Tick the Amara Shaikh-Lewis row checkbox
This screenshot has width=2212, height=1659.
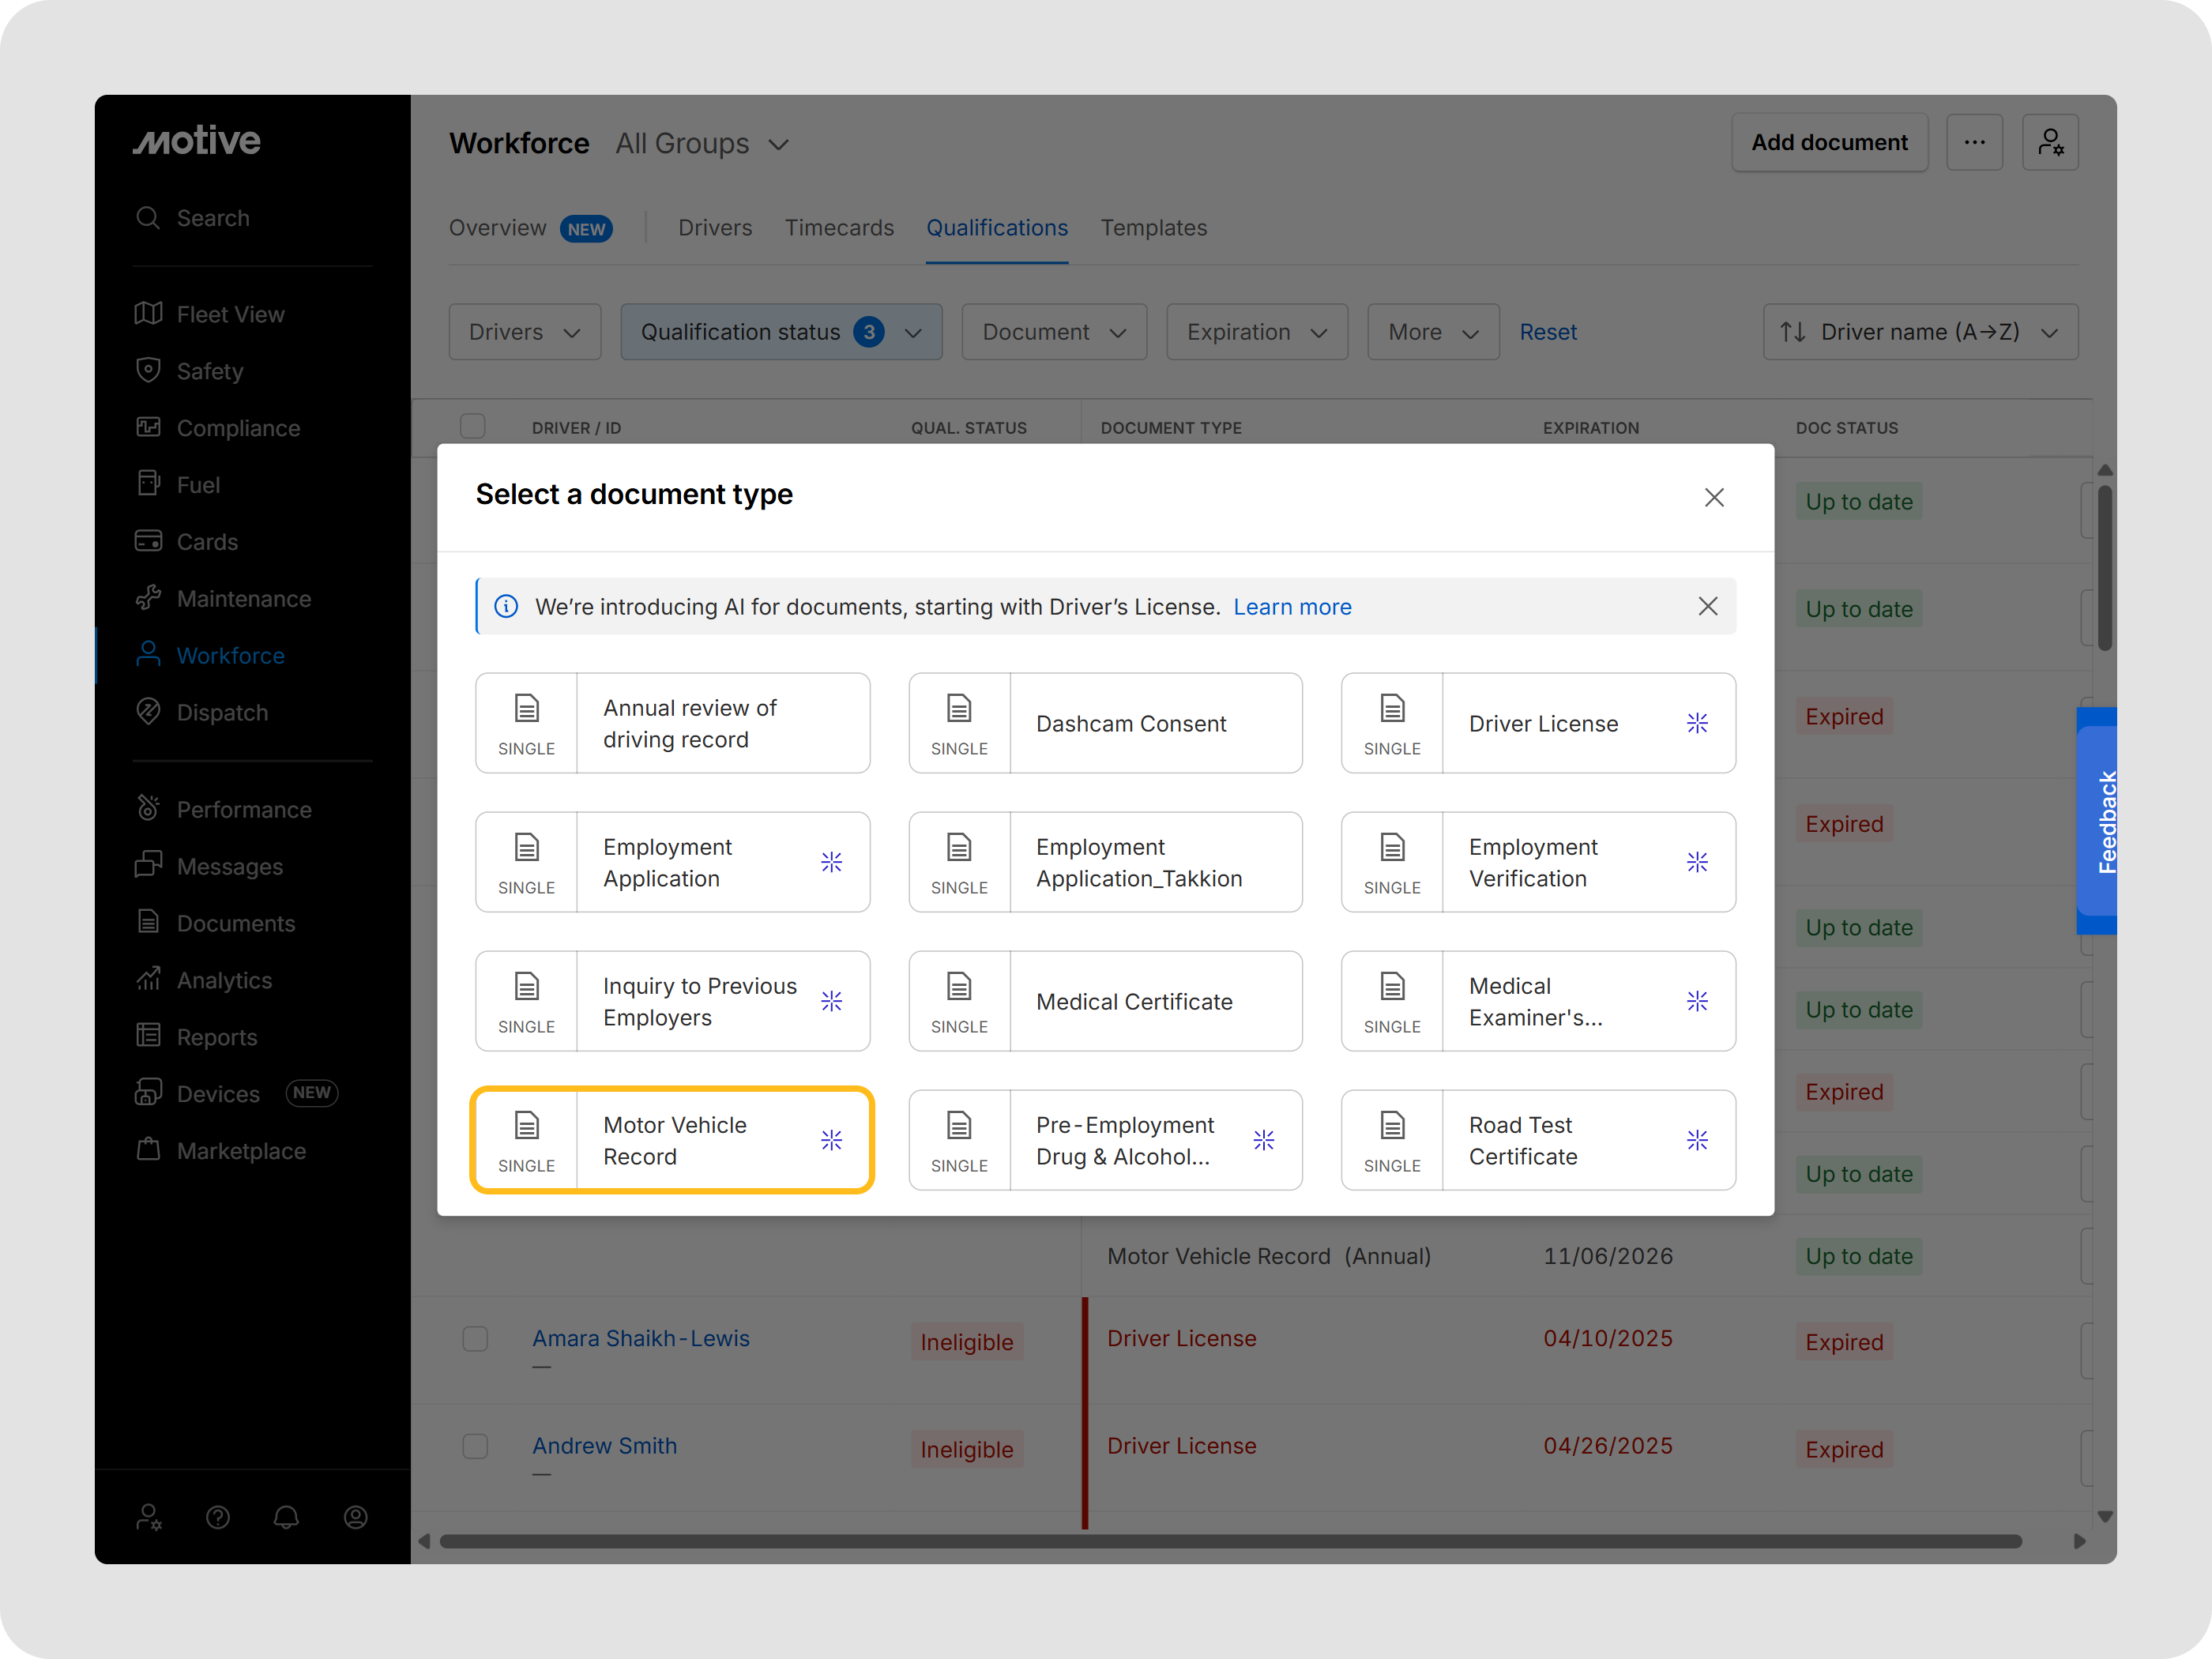coord(475,1339)
